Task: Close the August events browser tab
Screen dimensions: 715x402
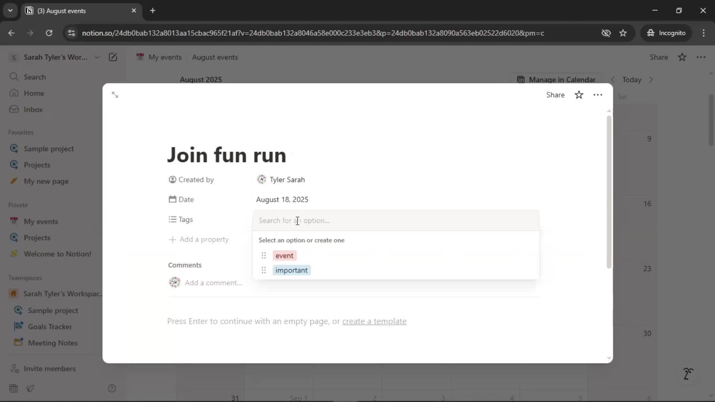Action: pyautogui.click(x=134, y=11)
